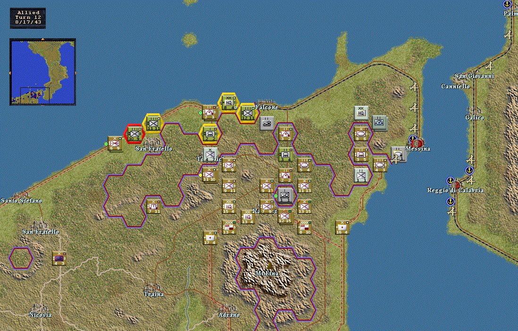Select the 12-11 infantry regiment beside Falcone

[x=247, y=113]
